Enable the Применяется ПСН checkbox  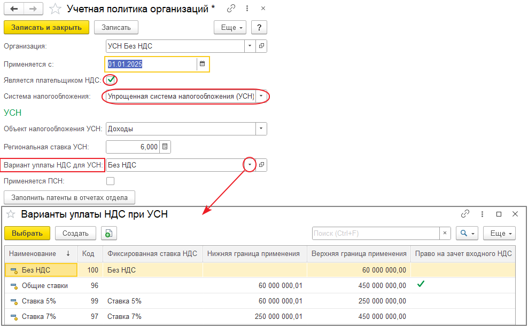click(x=110, y=181)
